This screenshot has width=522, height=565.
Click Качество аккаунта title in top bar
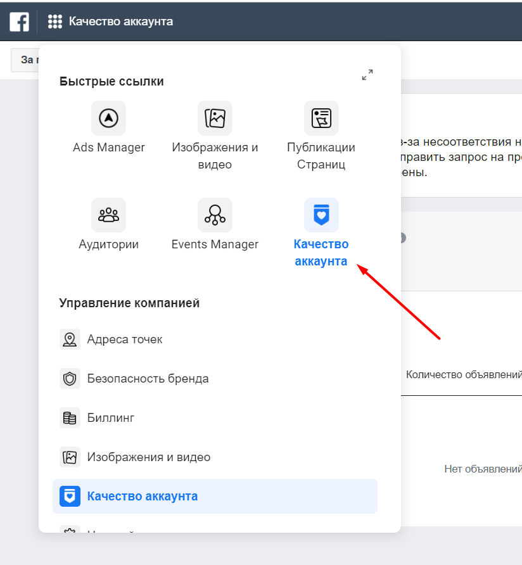coord(121,22)
